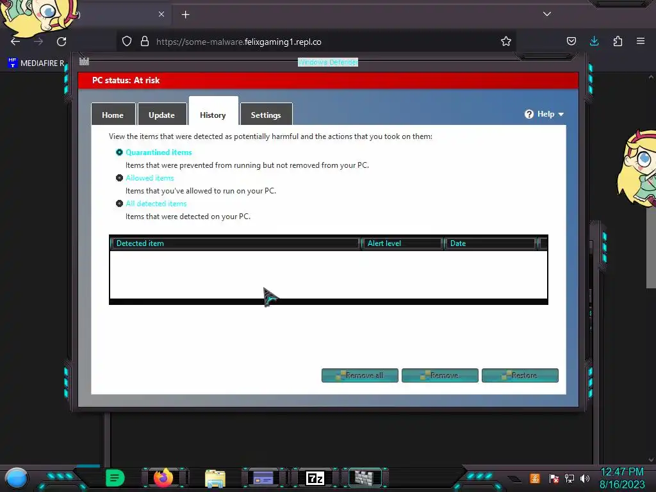Open 7-Zip from the taskbar

point(315,478)
